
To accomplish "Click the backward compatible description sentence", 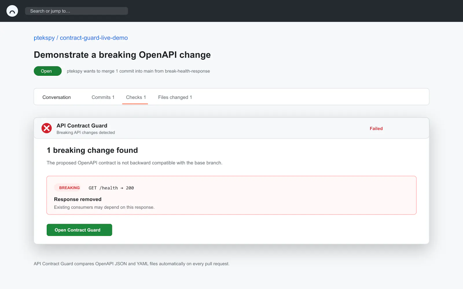I will [135, 163].
